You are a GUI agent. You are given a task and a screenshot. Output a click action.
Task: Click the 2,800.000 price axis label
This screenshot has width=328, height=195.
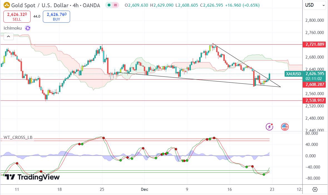[x=315, y=20]
